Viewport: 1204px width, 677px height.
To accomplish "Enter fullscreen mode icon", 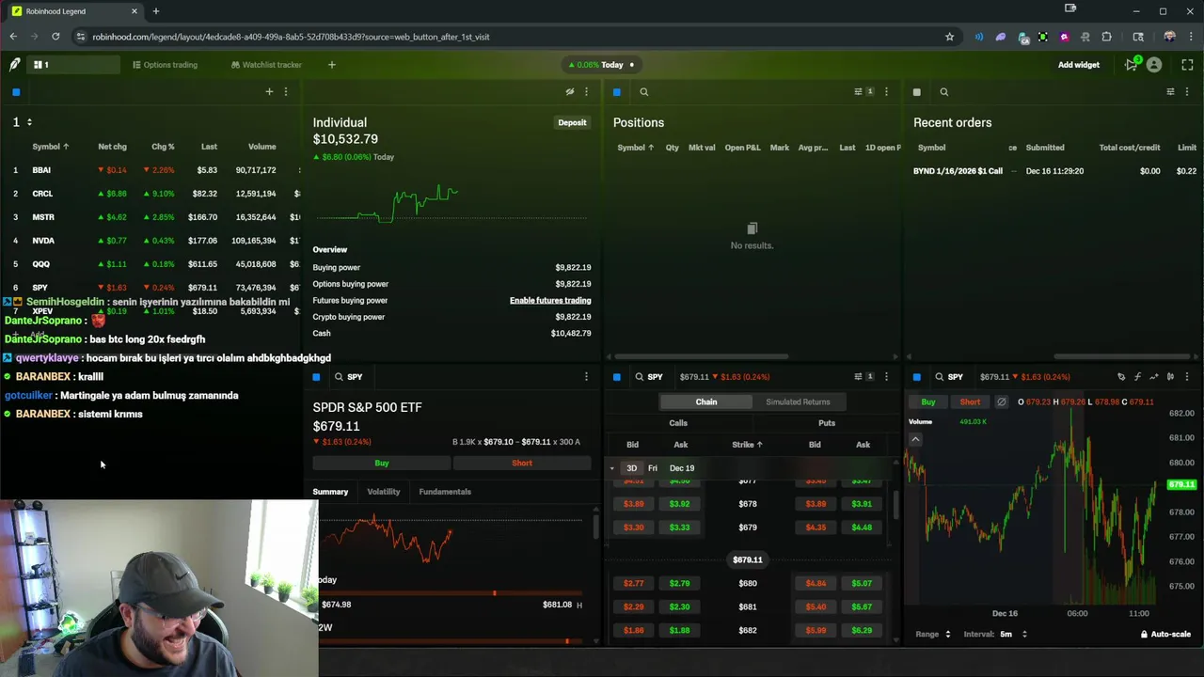I will (x=1187, y=65).
